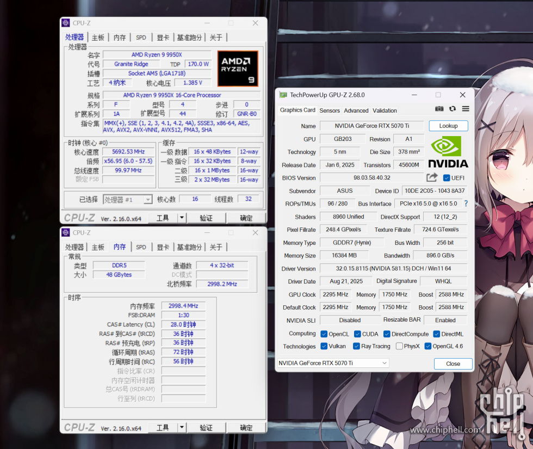Viewport: 533px width, 449px height.
Task: Open the SPD tab in the memory window
Action: click(141, 247)
